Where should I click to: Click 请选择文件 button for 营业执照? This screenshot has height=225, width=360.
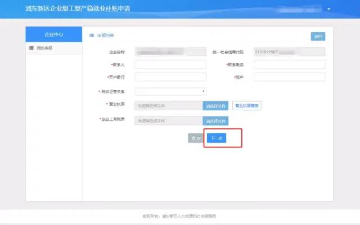pyautogui.click(x=215, y=105)
